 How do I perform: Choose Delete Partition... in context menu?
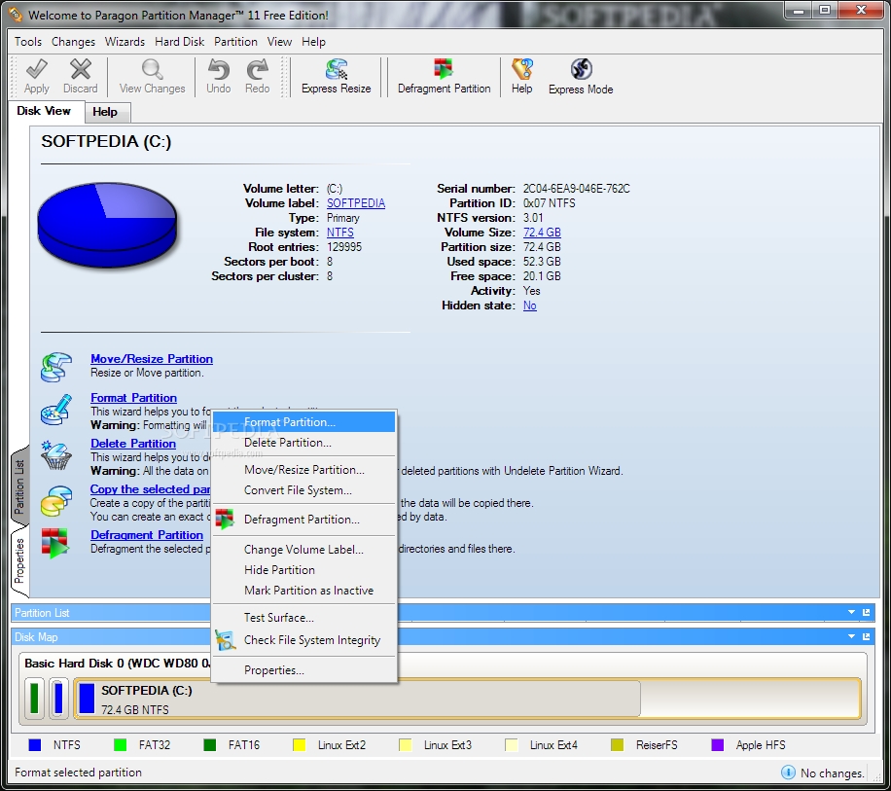coord(304,443)
